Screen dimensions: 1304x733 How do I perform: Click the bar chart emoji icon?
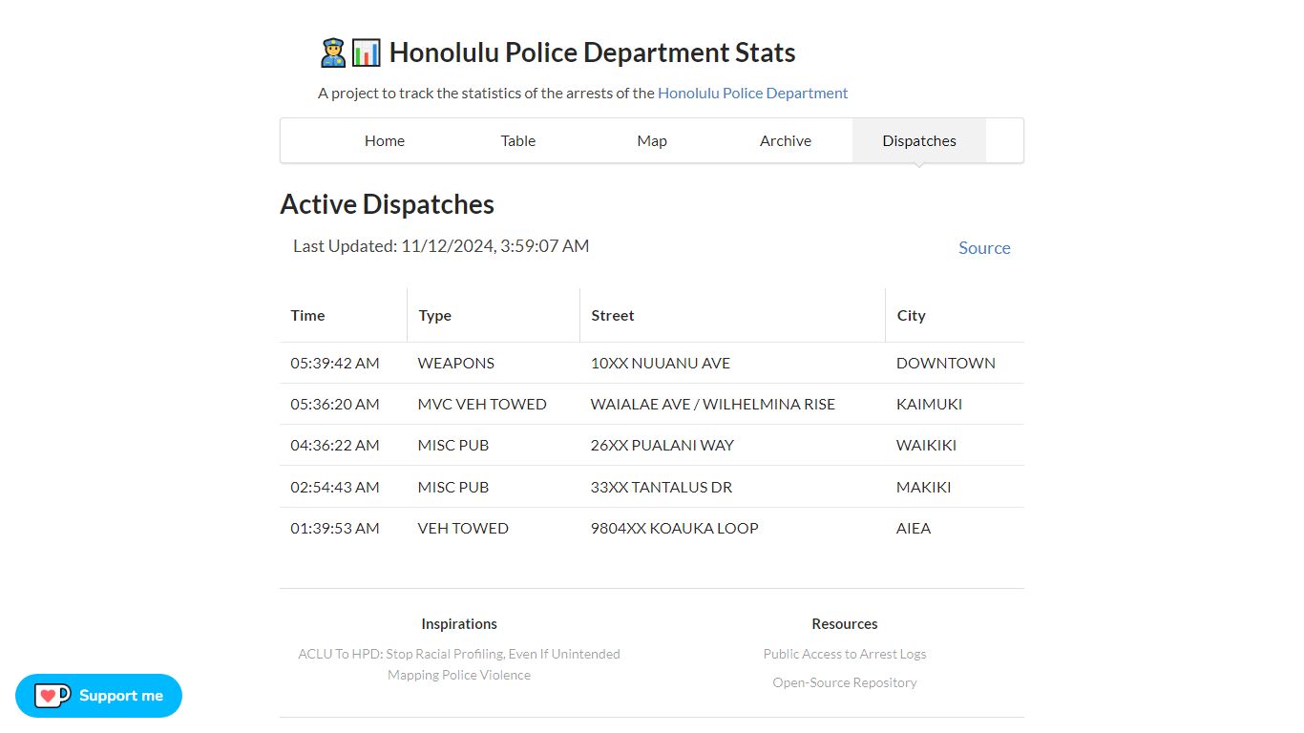tap(367, 52)
